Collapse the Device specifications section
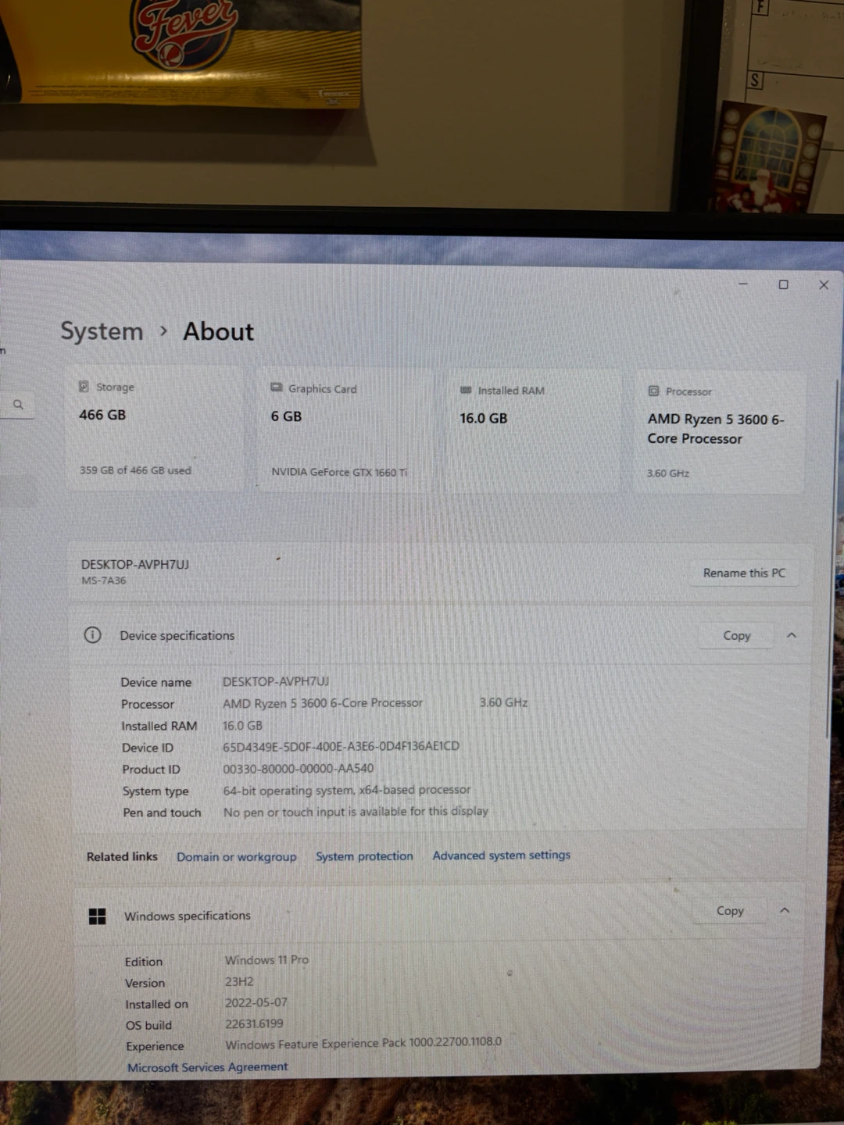844x1125 pixels. click(791, 635)
